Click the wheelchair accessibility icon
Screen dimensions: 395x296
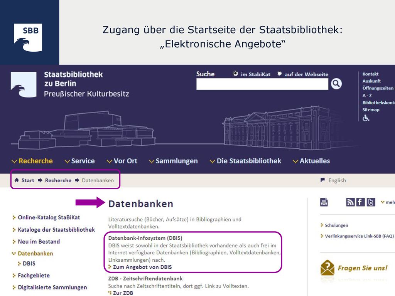tap(366, 118)
